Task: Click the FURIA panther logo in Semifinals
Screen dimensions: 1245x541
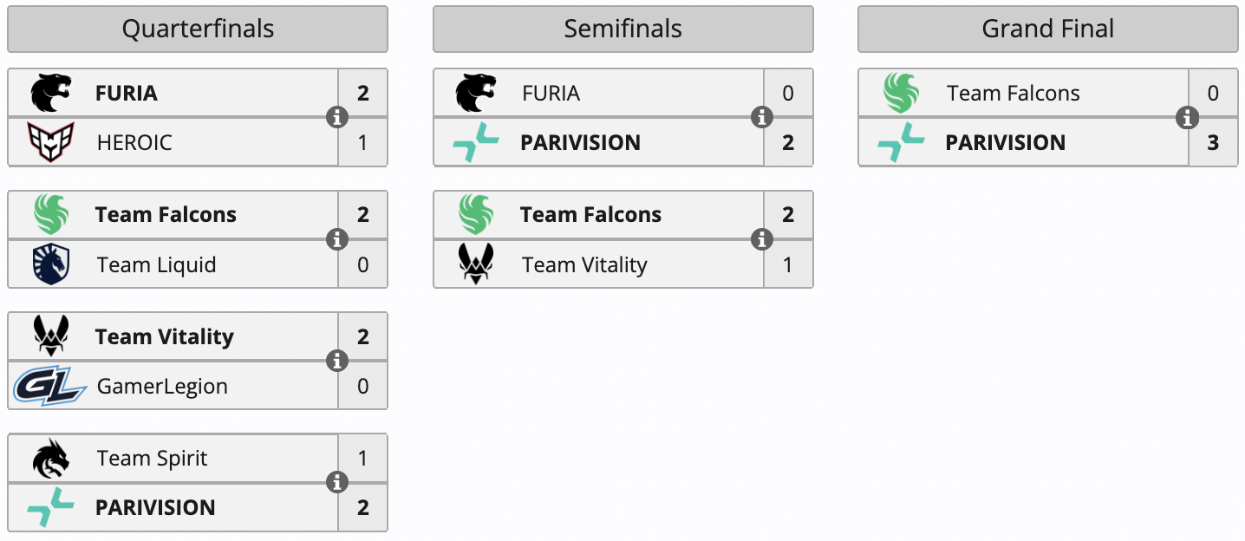Action: 476,93
